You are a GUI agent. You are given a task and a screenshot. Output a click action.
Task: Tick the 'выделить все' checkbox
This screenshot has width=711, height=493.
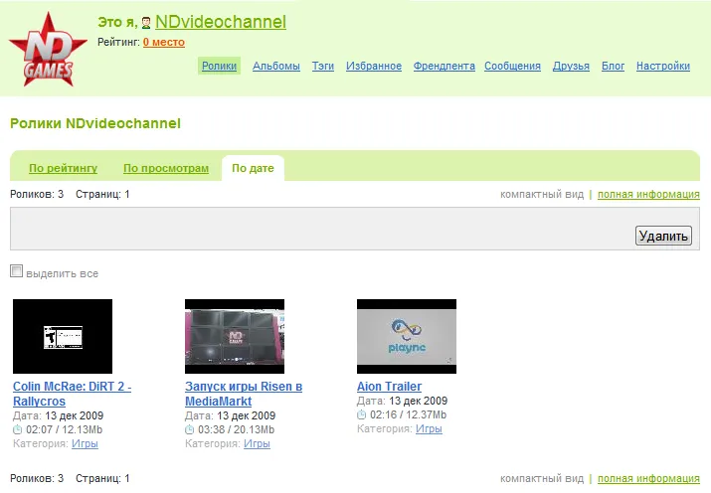click(x=16, y=271)
